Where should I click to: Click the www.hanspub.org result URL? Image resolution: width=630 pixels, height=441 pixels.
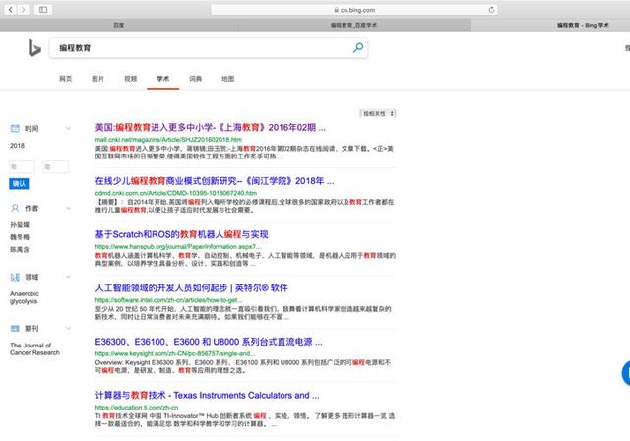[x=177, y=247]
